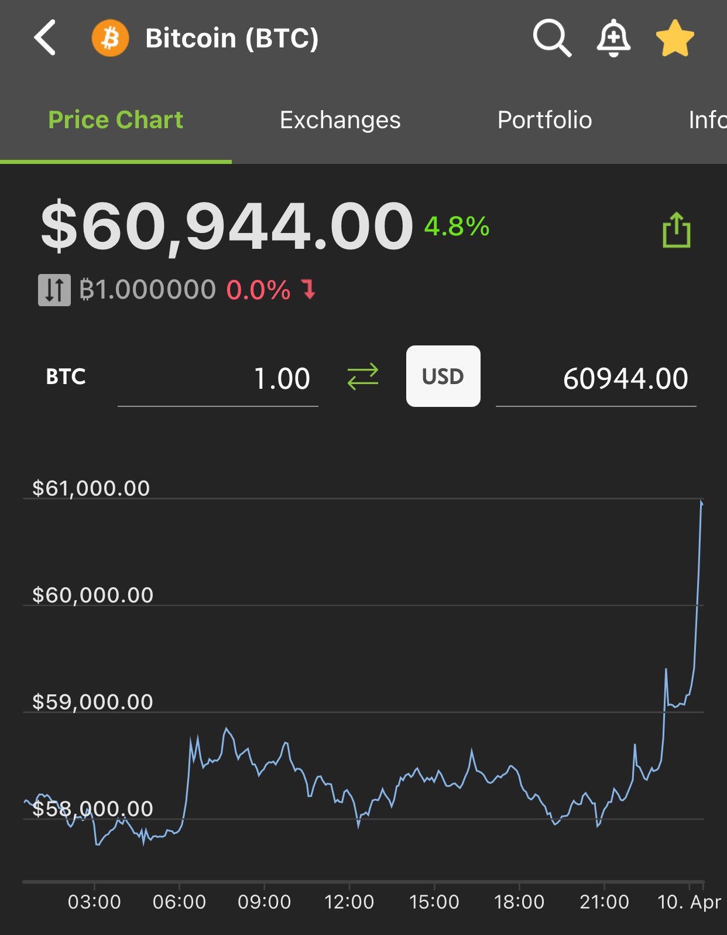Tap the green 4.8% change label
Screen dimensions: 727x935
(x=457, y=227)
